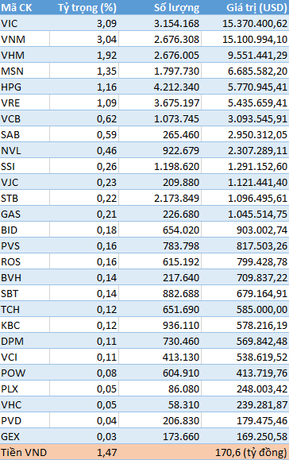Select the 'Tiền VND' row label
The image size is (289, 460).
(x=24, y=452)
